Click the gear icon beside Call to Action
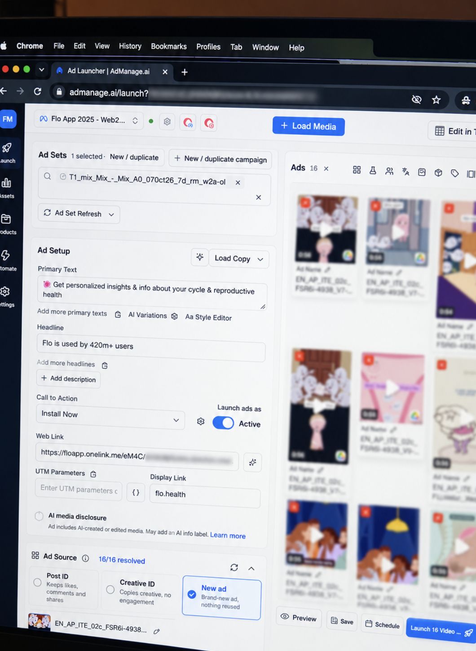476x651 pixels. [201, 421]
